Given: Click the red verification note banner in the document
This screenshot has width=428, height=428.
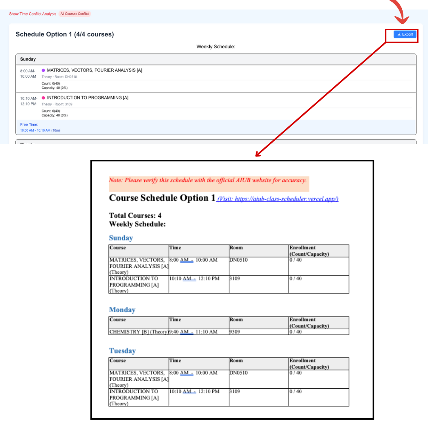Looking at the screenshot, I should pyautogui.click(x=208, y=180).
